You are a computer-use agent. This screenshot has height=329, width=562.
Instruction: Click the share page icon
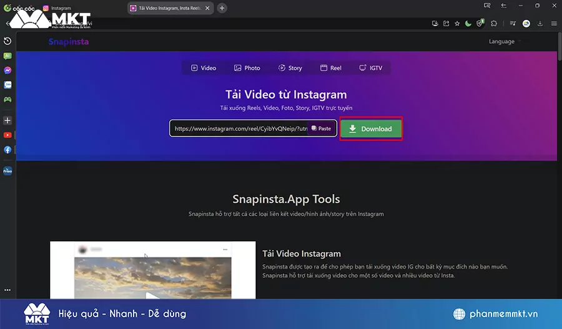(x=446, y=24)
